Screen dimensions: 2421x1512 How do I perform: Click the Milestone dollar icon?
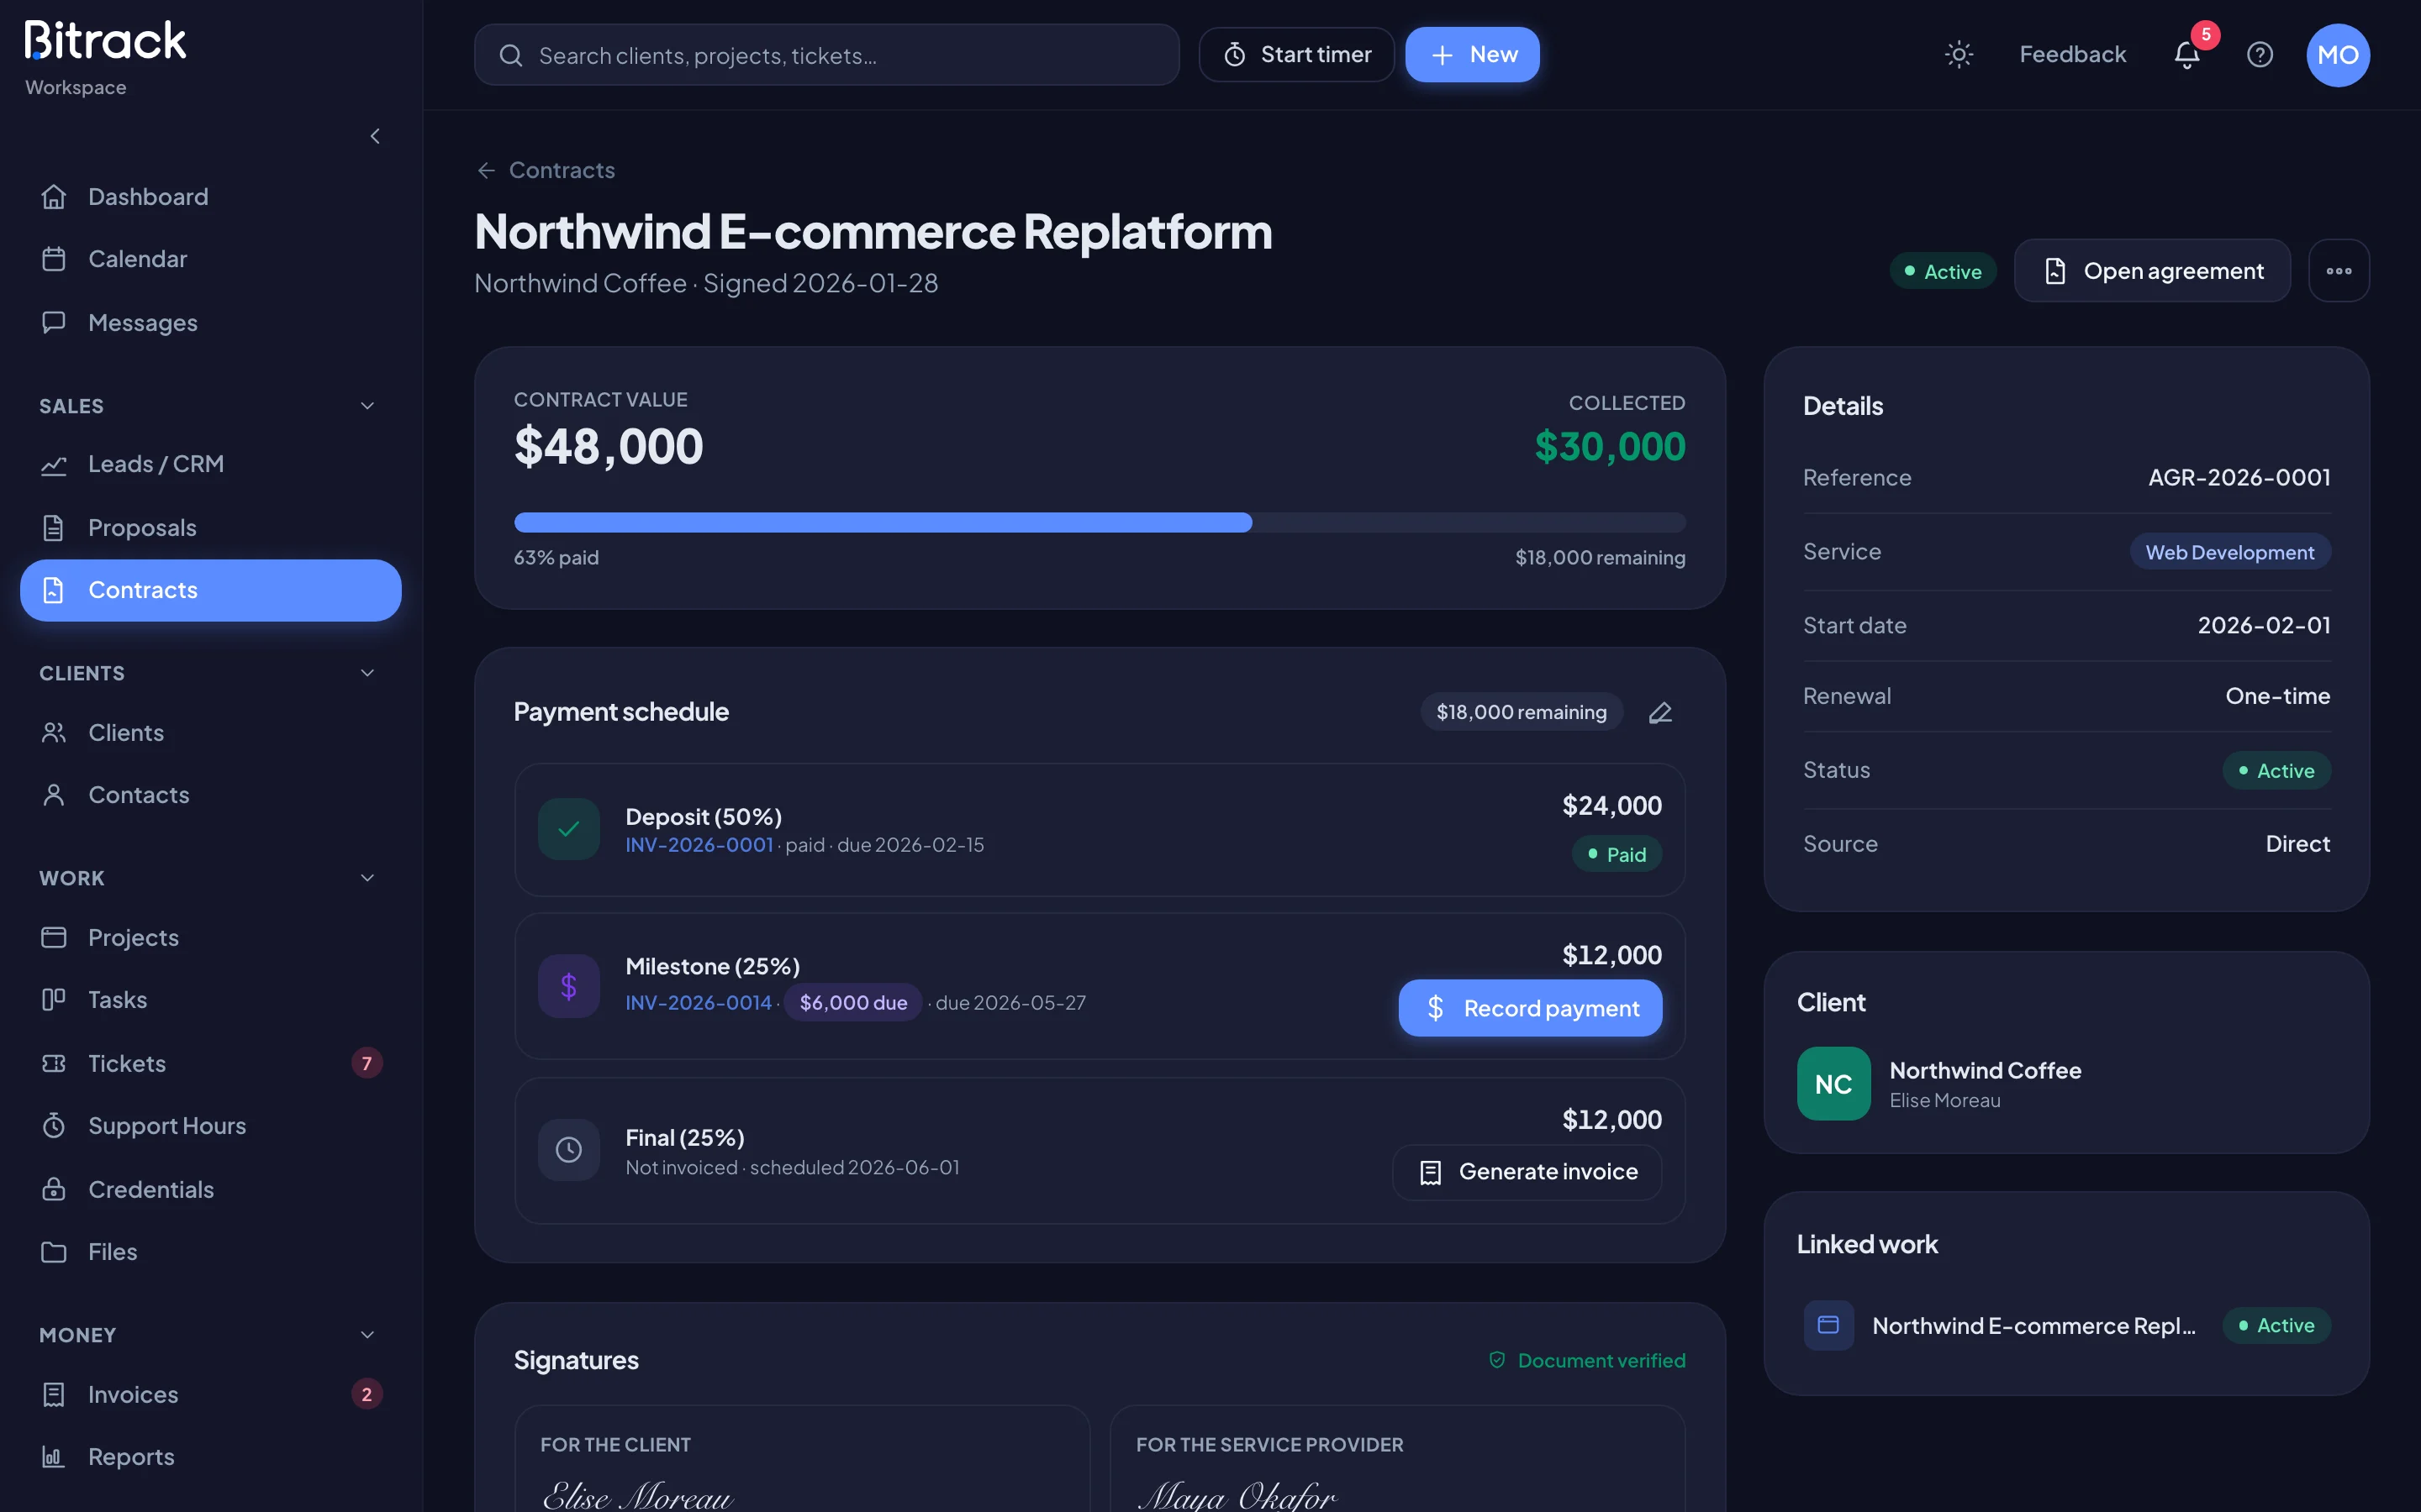click(568, 986)
